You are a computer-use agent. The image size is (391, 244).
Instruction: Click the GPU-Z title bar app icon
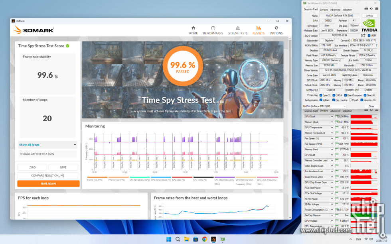305,3
